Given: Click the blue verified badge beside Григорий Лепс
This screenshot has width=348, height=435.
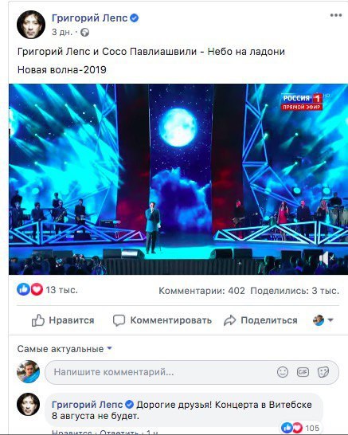Looking at the screenshot, I should point(135,18).
